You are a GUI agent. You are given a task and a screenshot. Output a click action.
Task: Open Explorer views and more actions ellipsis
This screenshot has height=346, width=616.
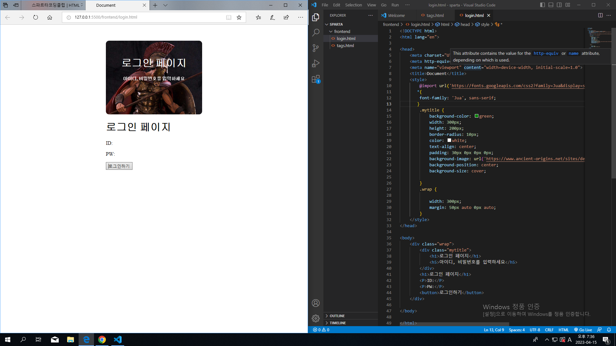371,15
